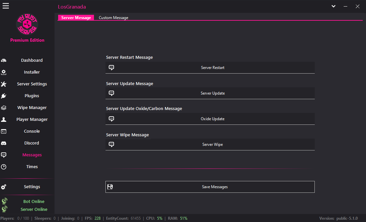Screen dimensions: 366x222
Task: Click chat icon in Server Restart field
Action: 111,67
